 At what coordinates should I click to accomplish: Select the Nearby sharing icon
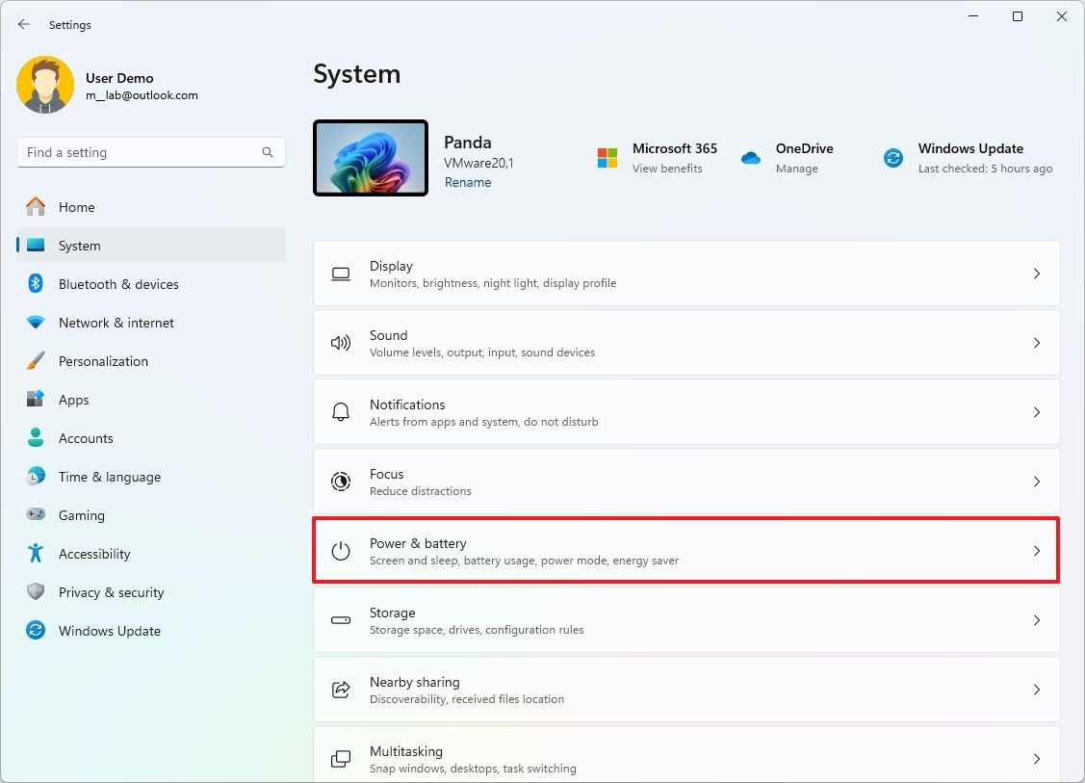341,690
